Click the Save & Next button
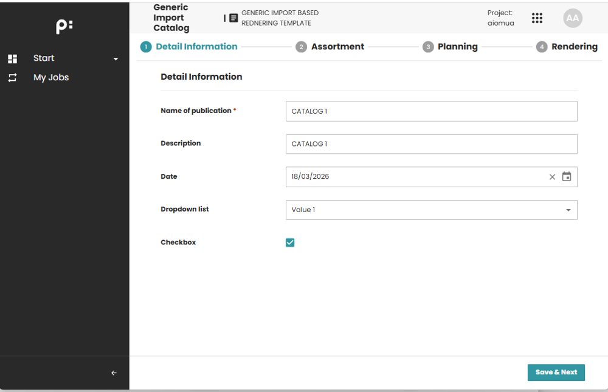The height and width of the screenshot is (392, 608). pos(556,373)
